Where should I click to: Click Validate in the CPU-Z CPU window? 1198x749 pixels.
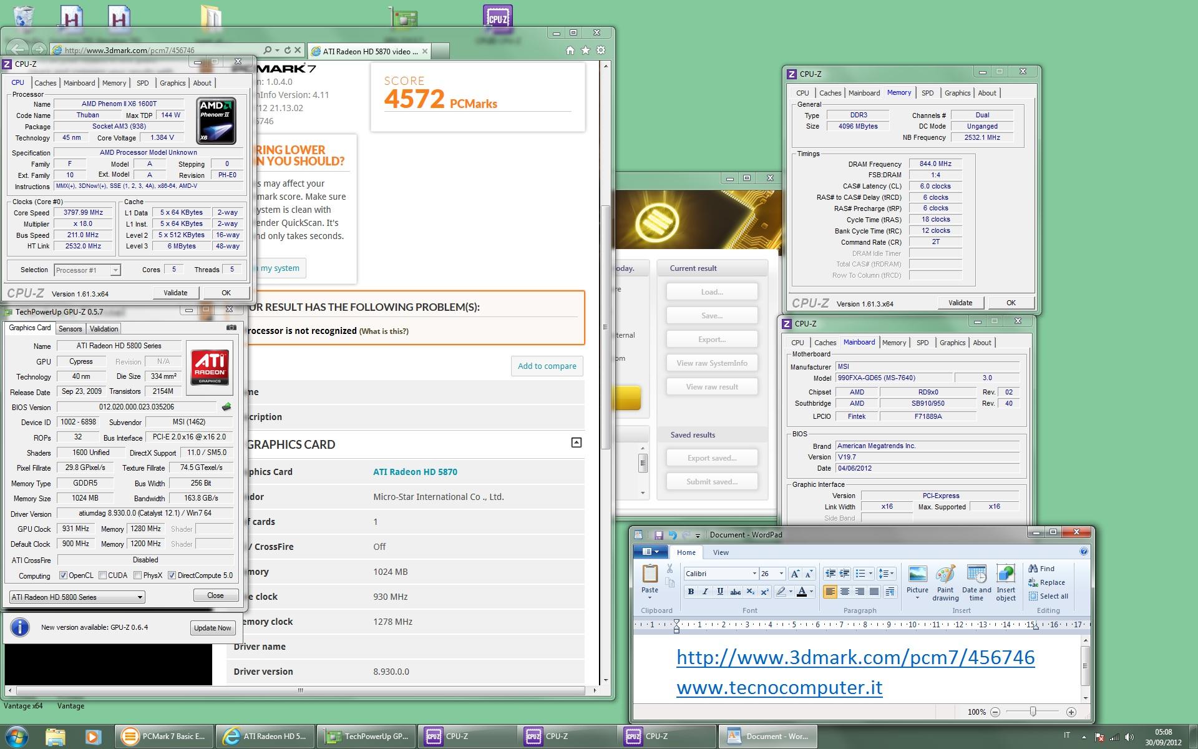coord(175,293)
